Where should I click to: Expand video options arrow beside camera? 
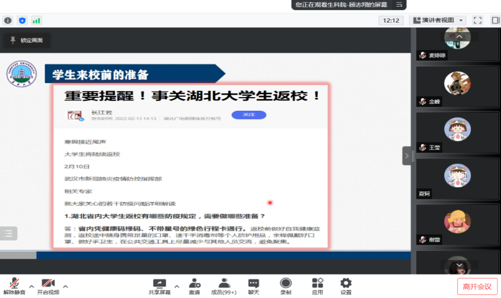click(x=65, y=286)
